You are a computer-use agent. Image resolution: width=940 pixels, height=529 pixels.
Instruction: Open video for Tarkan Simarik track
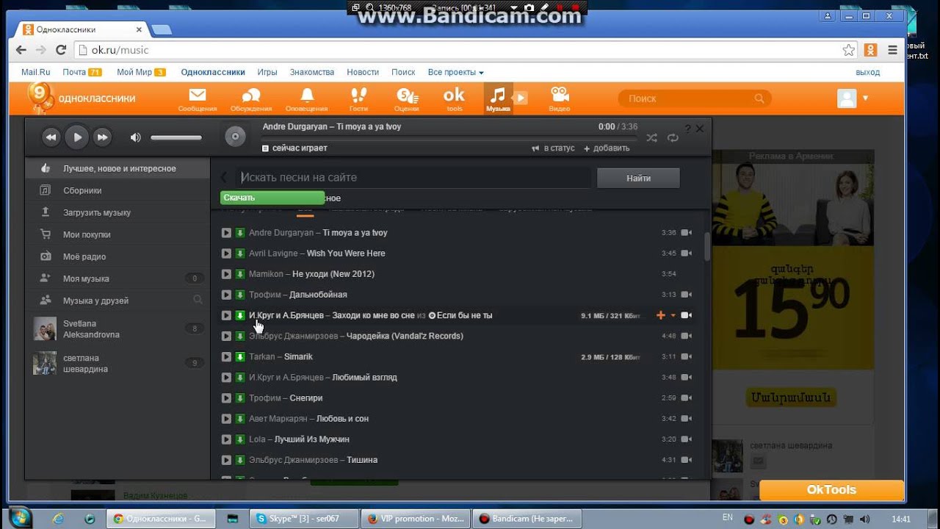pyautogui.click(x=687, y=357)
